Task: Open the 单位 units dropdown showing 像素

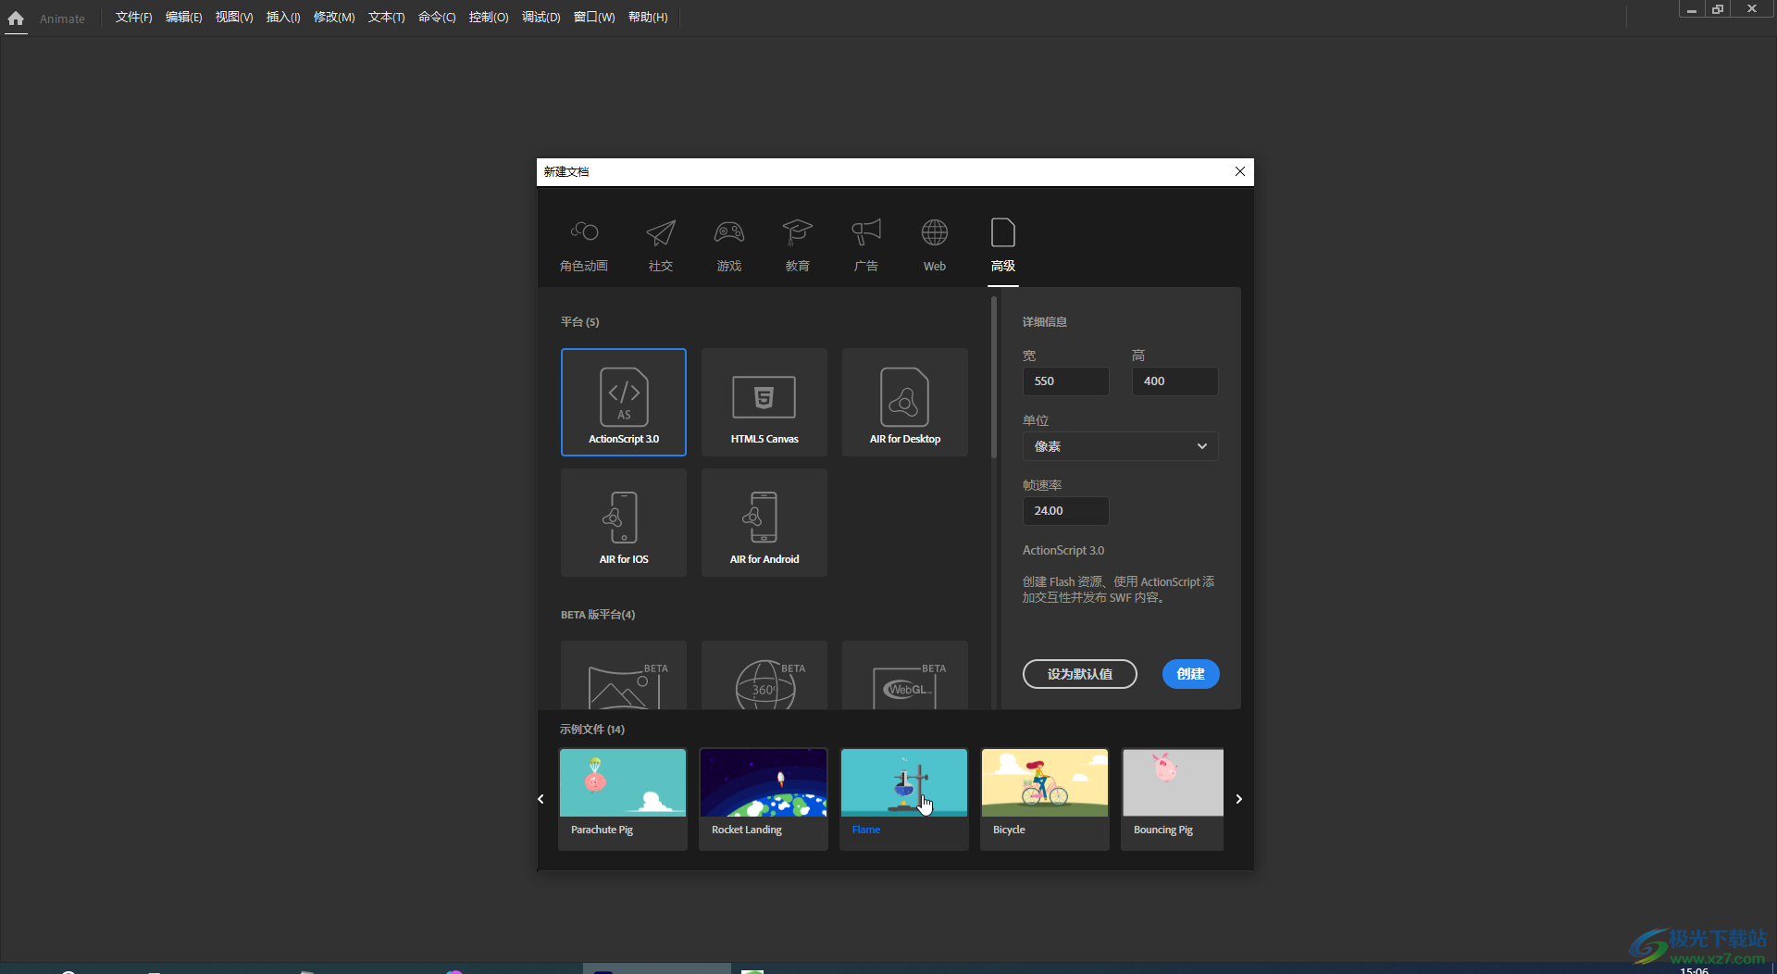Action: (1120, 446)
